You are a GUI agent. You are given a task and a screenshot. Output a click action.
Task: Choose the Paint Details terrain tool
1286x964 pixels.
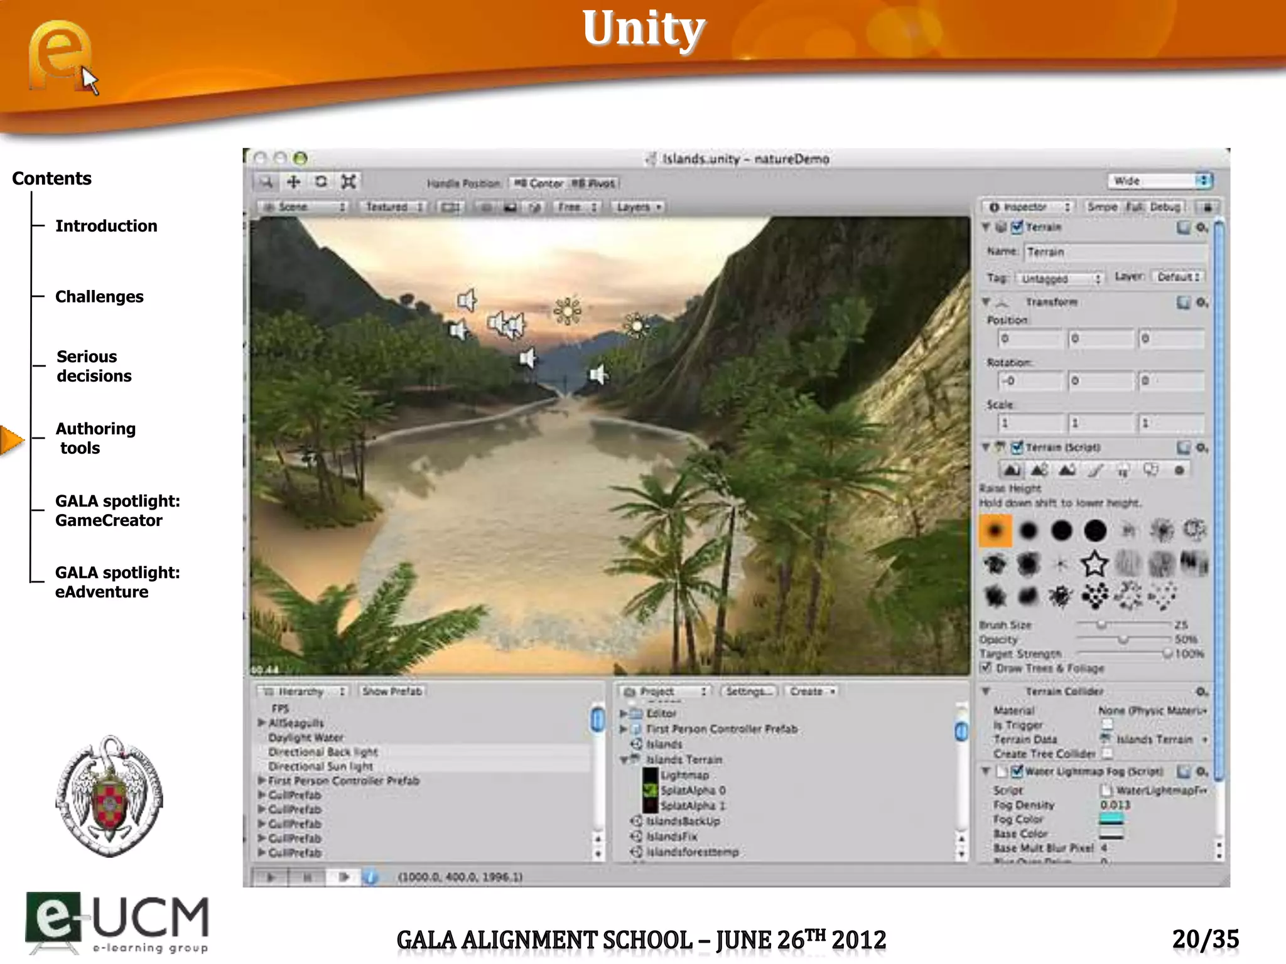point(1150,470)
